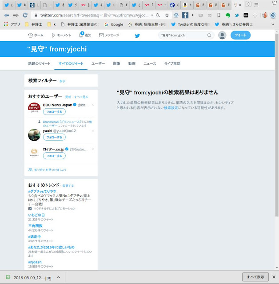The width and height of the screenshot is (279, 284).
Task: Close the active browser tab
Action: tap(239, 5)
